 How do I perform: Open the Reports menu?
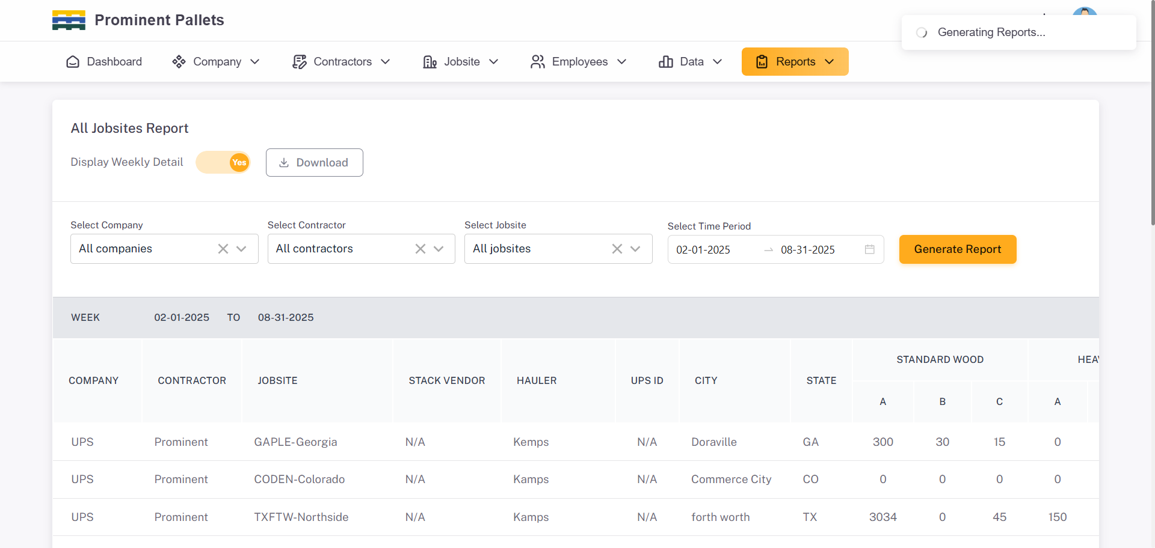tap(795, 62)
